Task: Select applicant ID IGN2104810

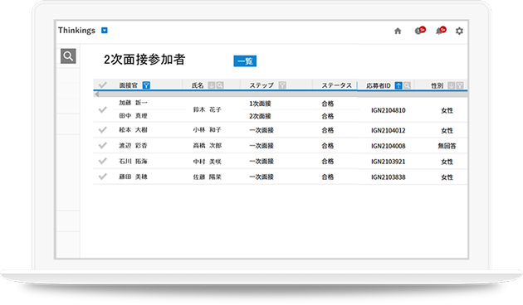Action: [389, 110]
